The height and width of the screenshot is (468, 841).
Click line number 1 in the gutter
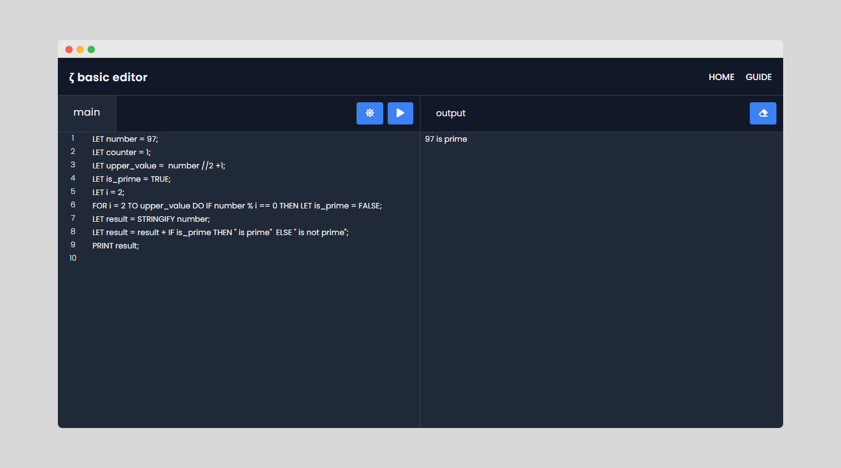[73, 138]
